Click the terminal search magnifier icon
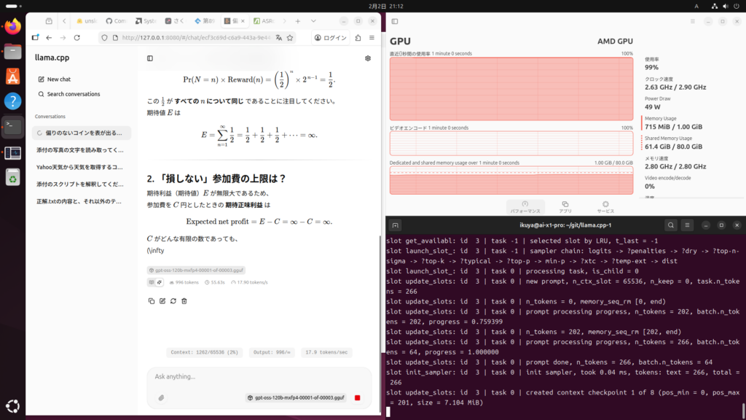746x420 pixels. pos(671,225)
